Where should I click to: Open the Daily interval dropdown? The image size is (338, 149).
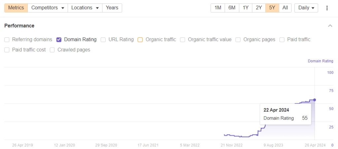point(306,8)
